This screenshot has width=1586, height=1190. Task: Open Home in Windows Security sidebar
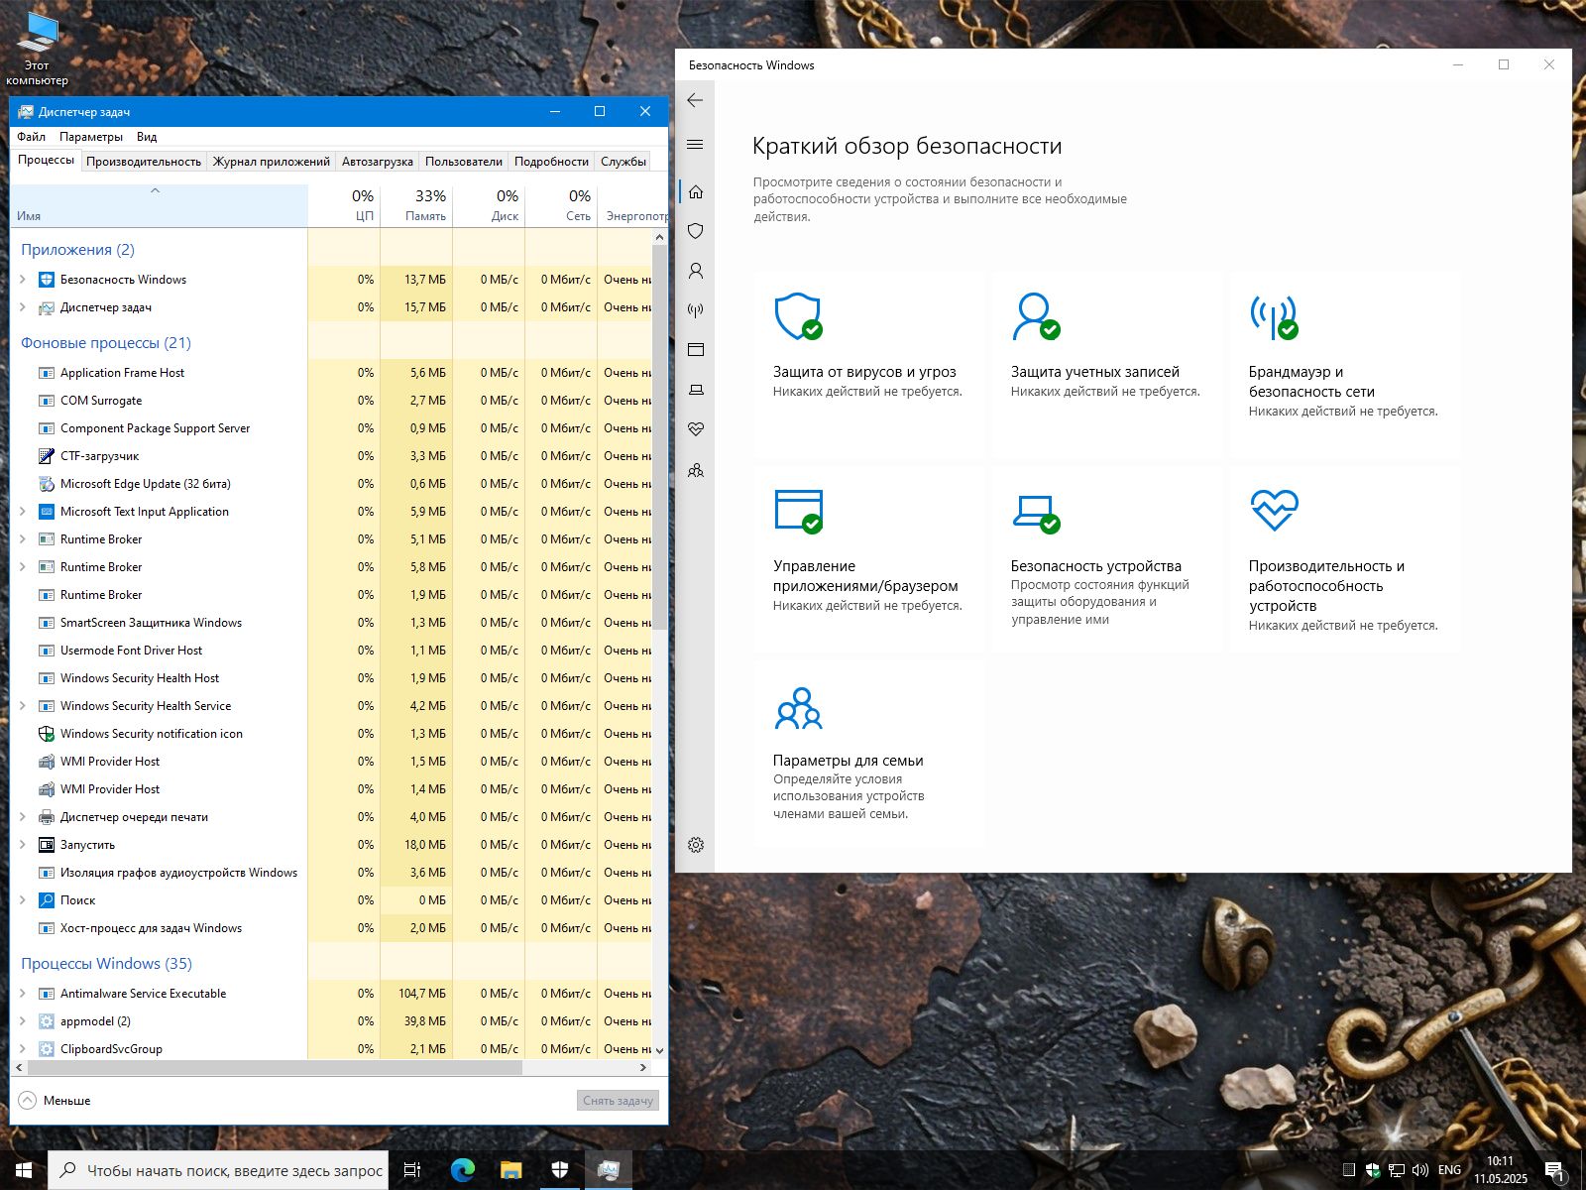(695, 191)
